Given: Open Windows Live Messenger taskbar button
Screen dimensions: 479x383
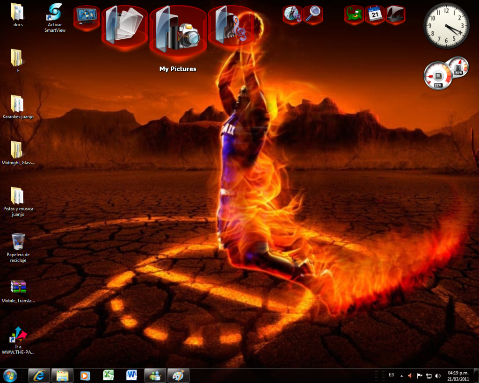Looking at the screenshot, I should [x=155, y=376].
